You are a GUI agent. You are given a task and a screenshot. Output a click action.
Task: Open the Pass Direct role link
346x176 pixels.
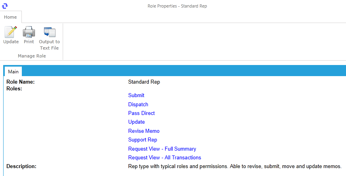tap(141, 113)
